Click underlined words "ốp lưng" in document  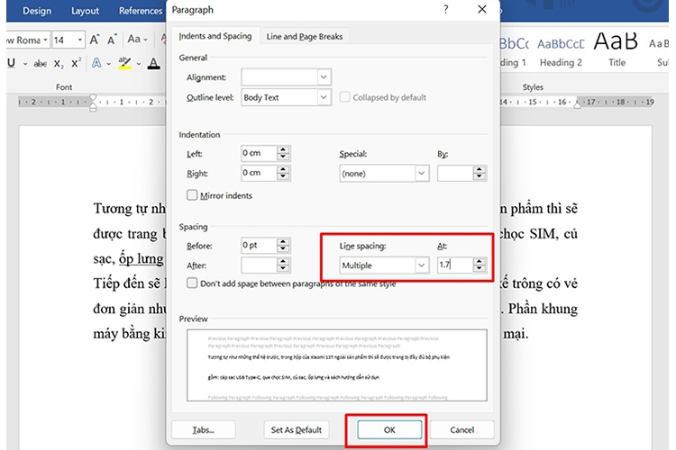(141, 259)
